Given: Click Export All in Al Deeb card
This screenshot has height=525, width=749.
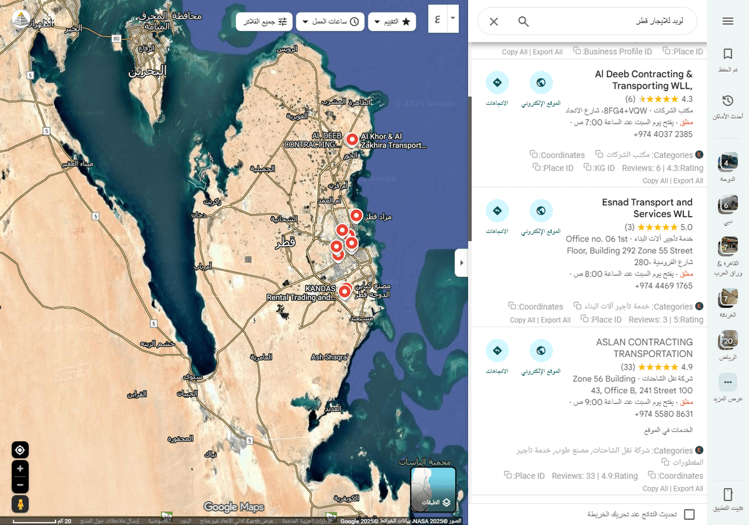Looking at the screenshot, I should (688, 181).
